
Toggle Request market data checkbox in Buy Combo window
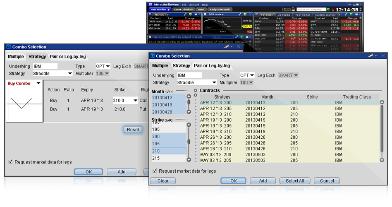10,162
